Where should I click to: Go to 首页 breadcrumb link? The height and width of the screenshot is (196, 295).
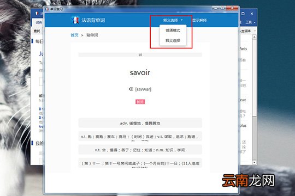pos(74,35)
